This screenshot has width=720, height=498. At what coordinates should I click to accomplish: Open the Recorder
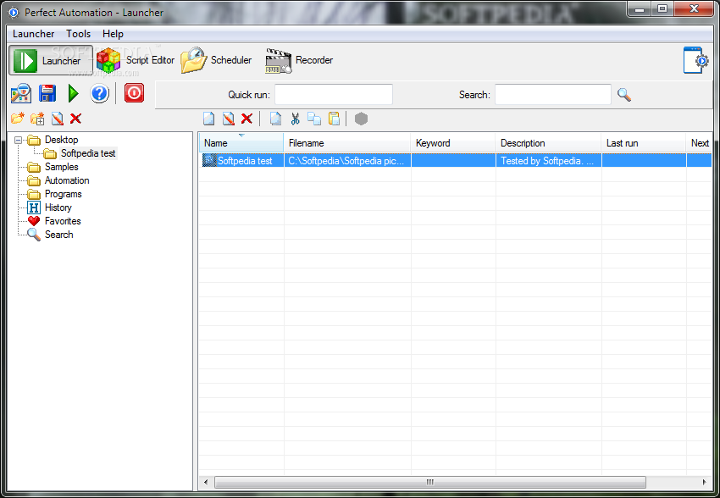299,60
